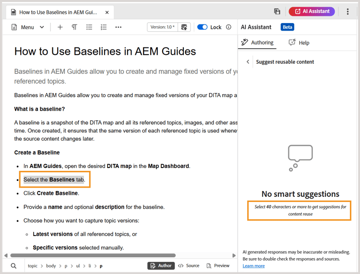Click the gray short description paragraph
Viewport: 360px width, 274px height.
[126, 76]
